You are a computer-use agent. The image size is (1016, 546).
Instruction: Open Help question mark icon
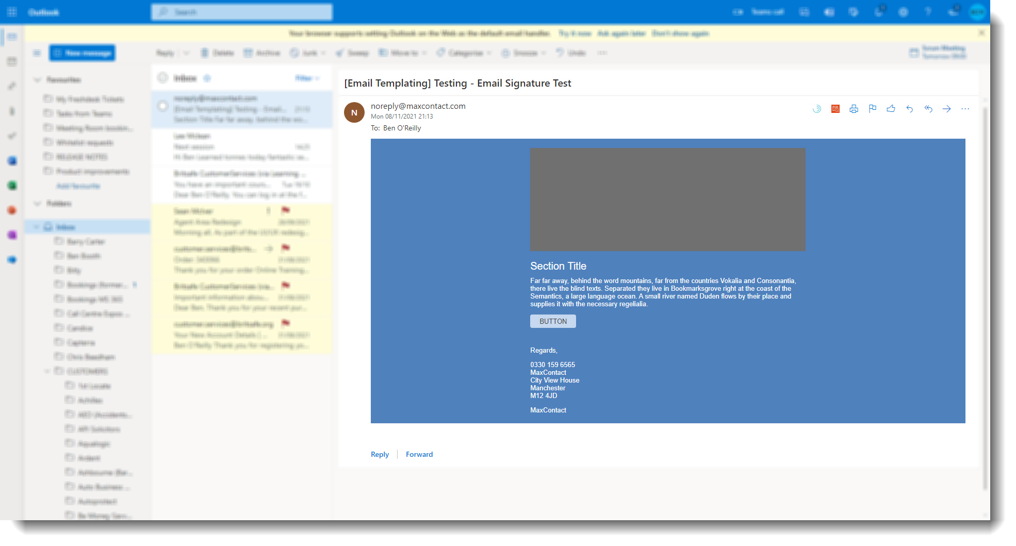point(928,12)
